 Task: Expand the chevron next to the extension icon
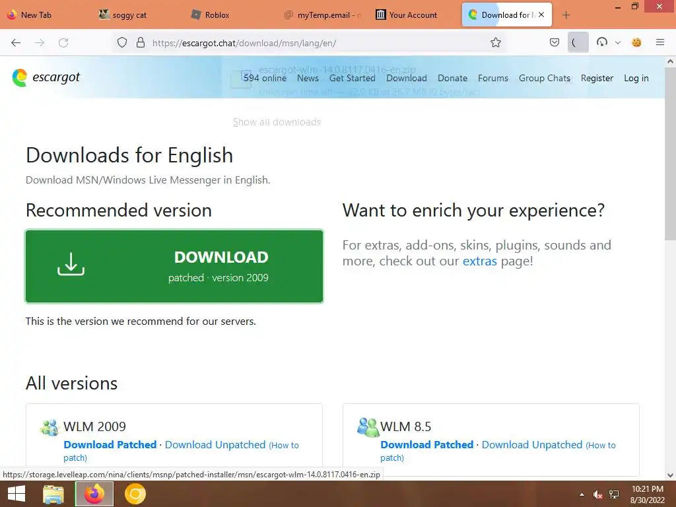coord(618,43)
